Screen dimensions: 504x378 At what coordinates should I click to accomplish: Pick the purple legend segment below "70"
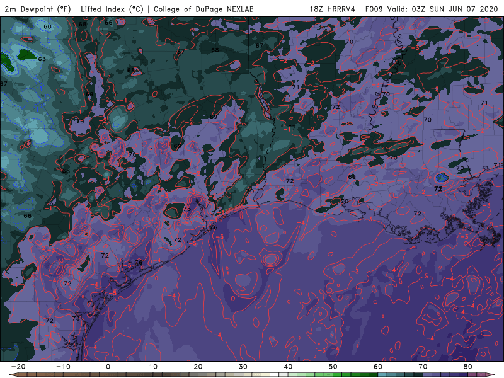(x=428, y=375)
